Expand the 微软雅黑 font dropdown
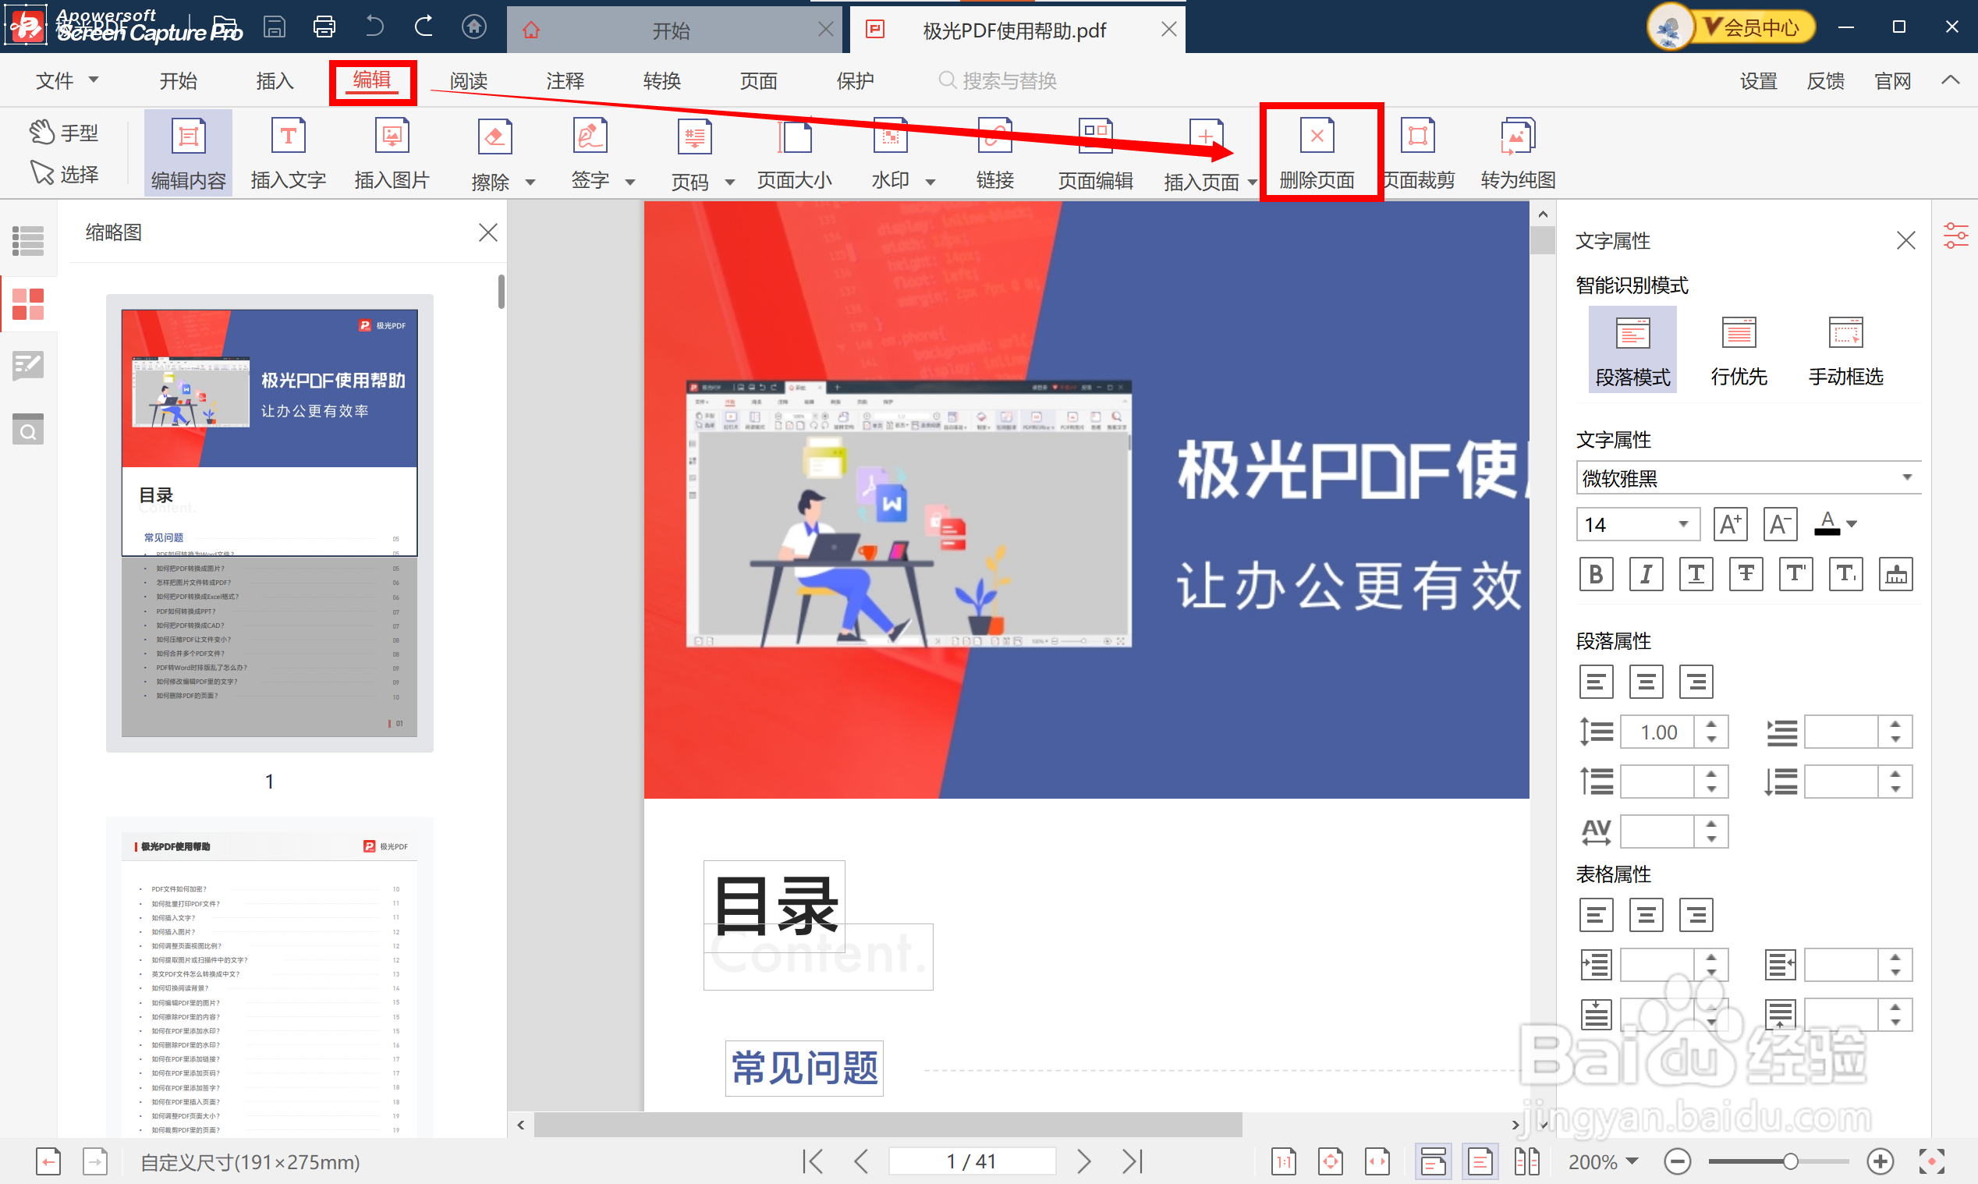This screenshot has width=1978, height=1184. tap(1906, 478)
